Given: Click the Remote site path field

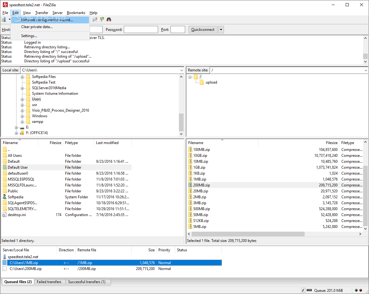Looking at the screenshot, I should pos(288,70).
